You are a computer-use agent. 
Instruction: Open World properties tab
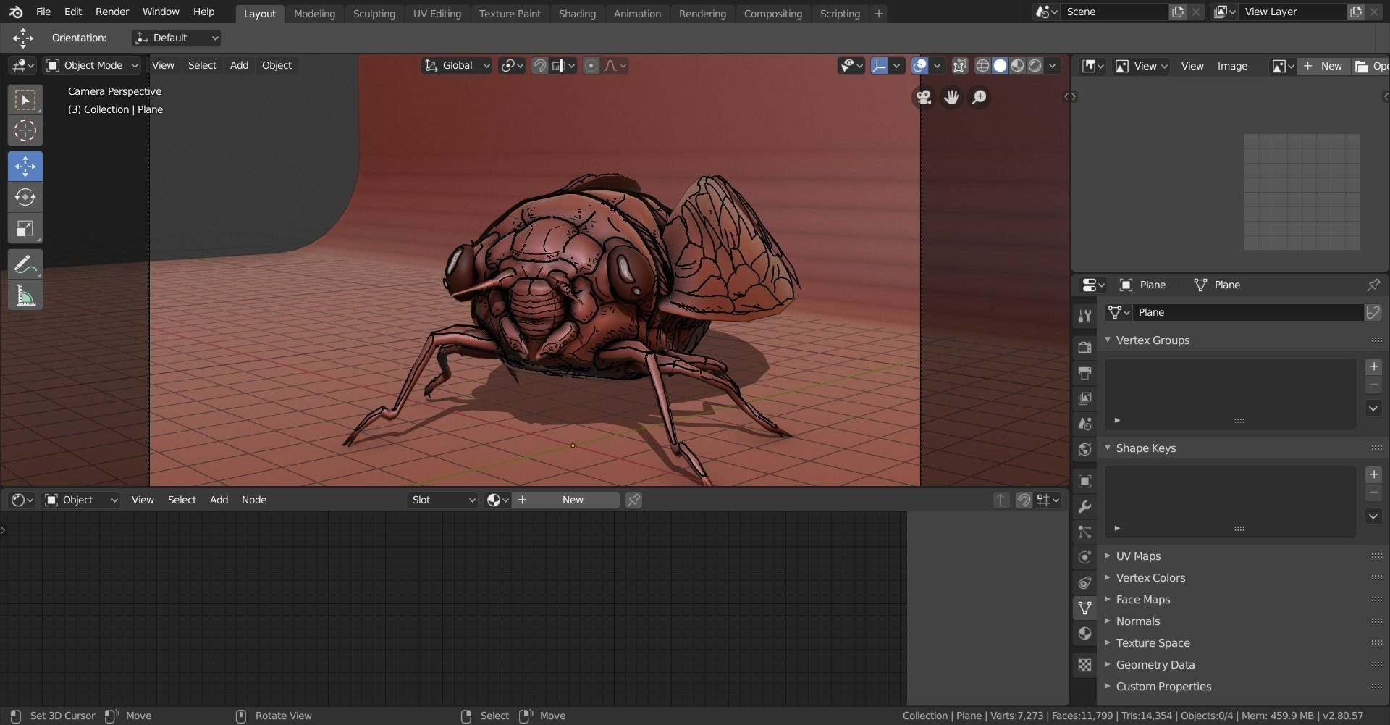tap(1084, 449)
